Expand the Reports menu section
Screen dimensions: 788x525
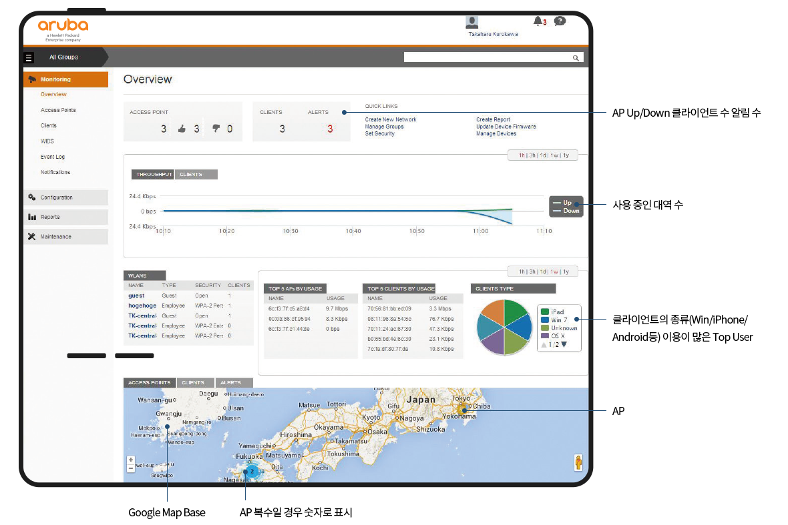pos(66,217)
